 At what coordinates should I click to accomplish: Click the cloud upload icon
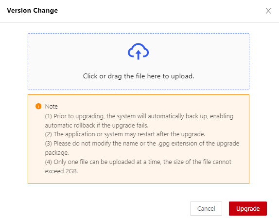[x=138, y=51]
